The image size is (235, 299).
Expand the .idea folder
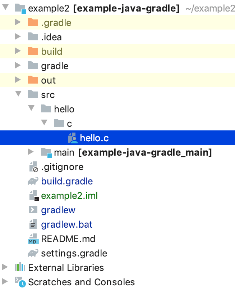18,37
